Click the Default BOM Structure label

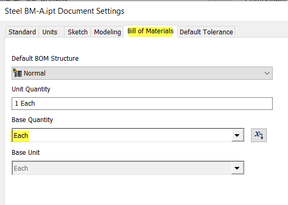pyautogui.click(x=45, y=59)
